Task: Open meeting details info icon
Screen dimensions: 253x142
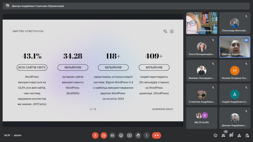Action: click(x=215, y=135)
